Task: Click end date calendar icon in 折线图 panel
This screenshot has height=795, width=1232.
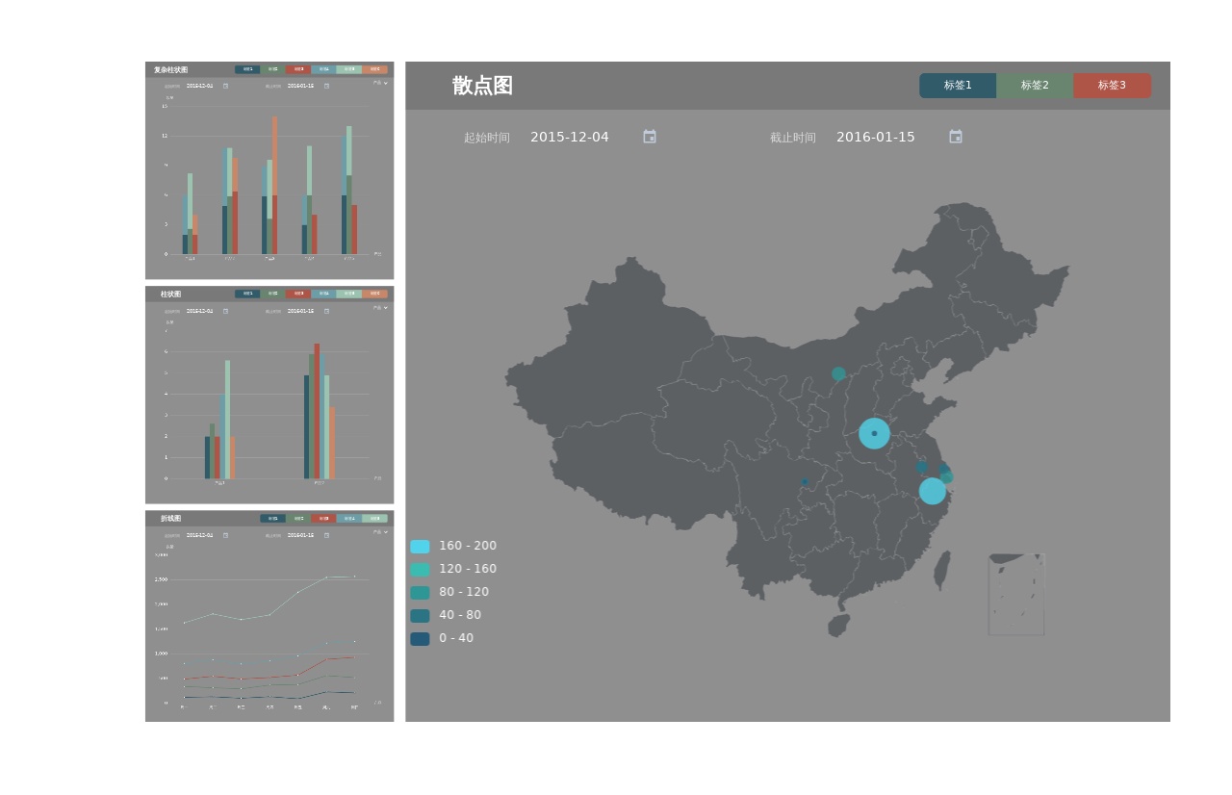Action: click(326, 535)
